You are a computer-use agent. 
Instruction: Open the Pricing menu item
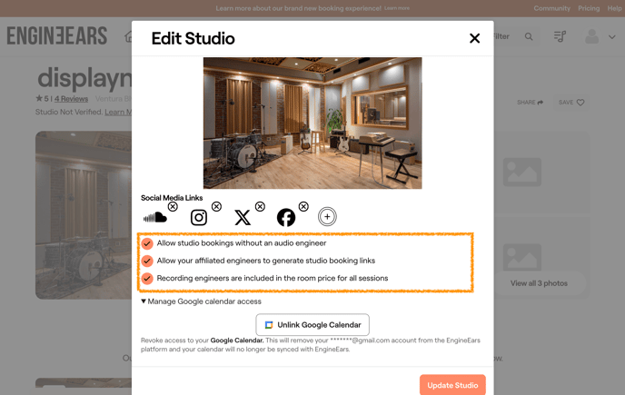point(589,8)
